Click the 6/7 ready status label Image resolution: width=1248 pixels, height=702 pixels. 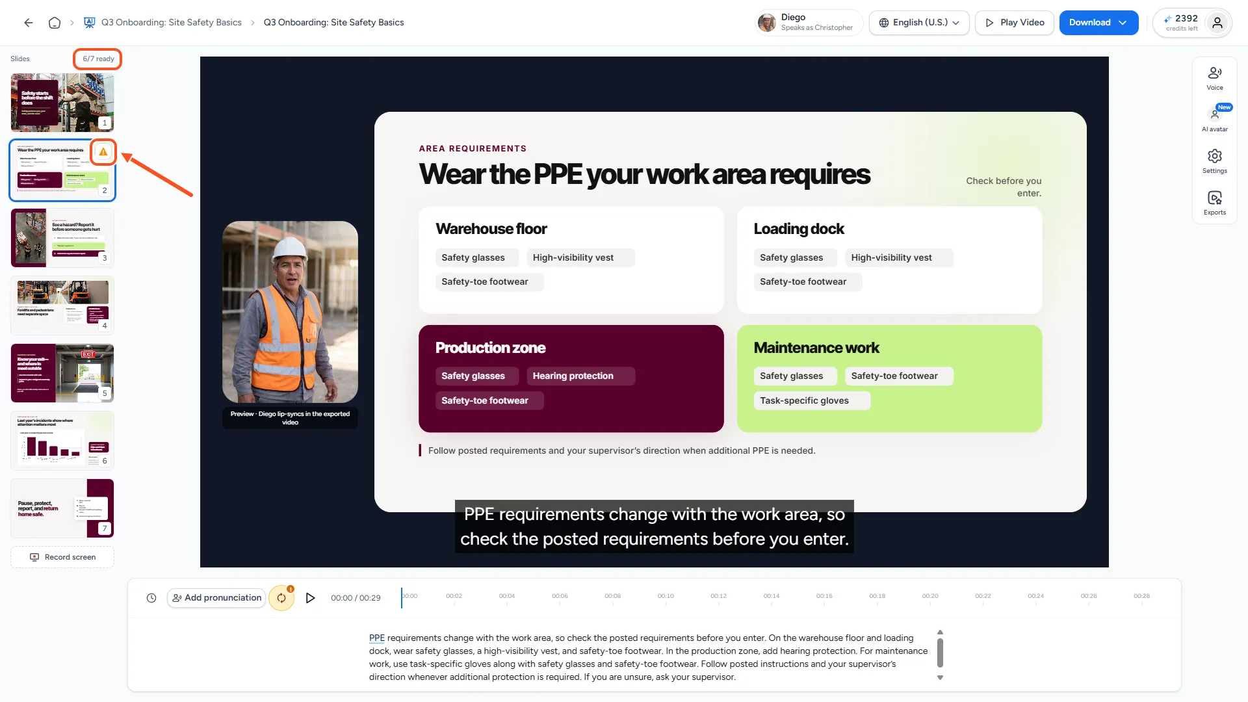point(98,59)
